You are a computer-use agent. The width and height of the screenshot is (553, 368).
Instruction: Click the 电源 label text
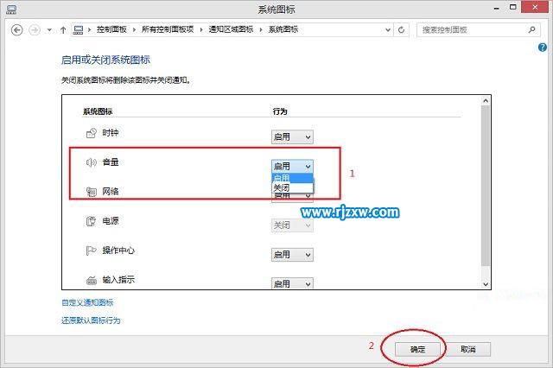tap(111, 221)
